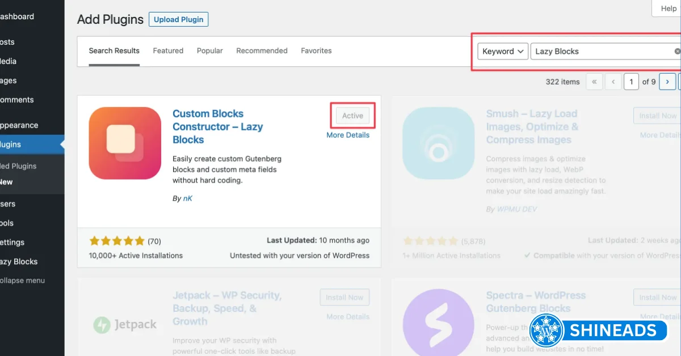Click "10,000+ Active Installations" text
Image resolution: width=681 pixels, height=356 pixels.
click(136, 256)
